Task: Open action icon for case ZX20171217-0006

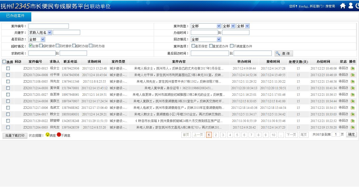Action: (352, 108)
